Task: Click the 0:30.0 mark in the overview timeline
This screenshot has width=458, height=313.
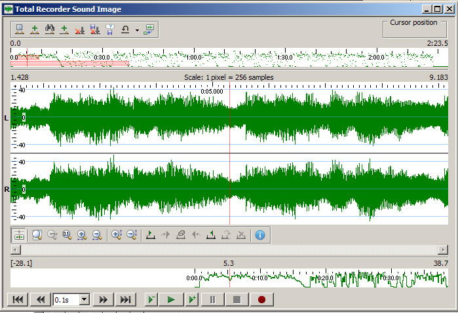Action: (102, 58)
